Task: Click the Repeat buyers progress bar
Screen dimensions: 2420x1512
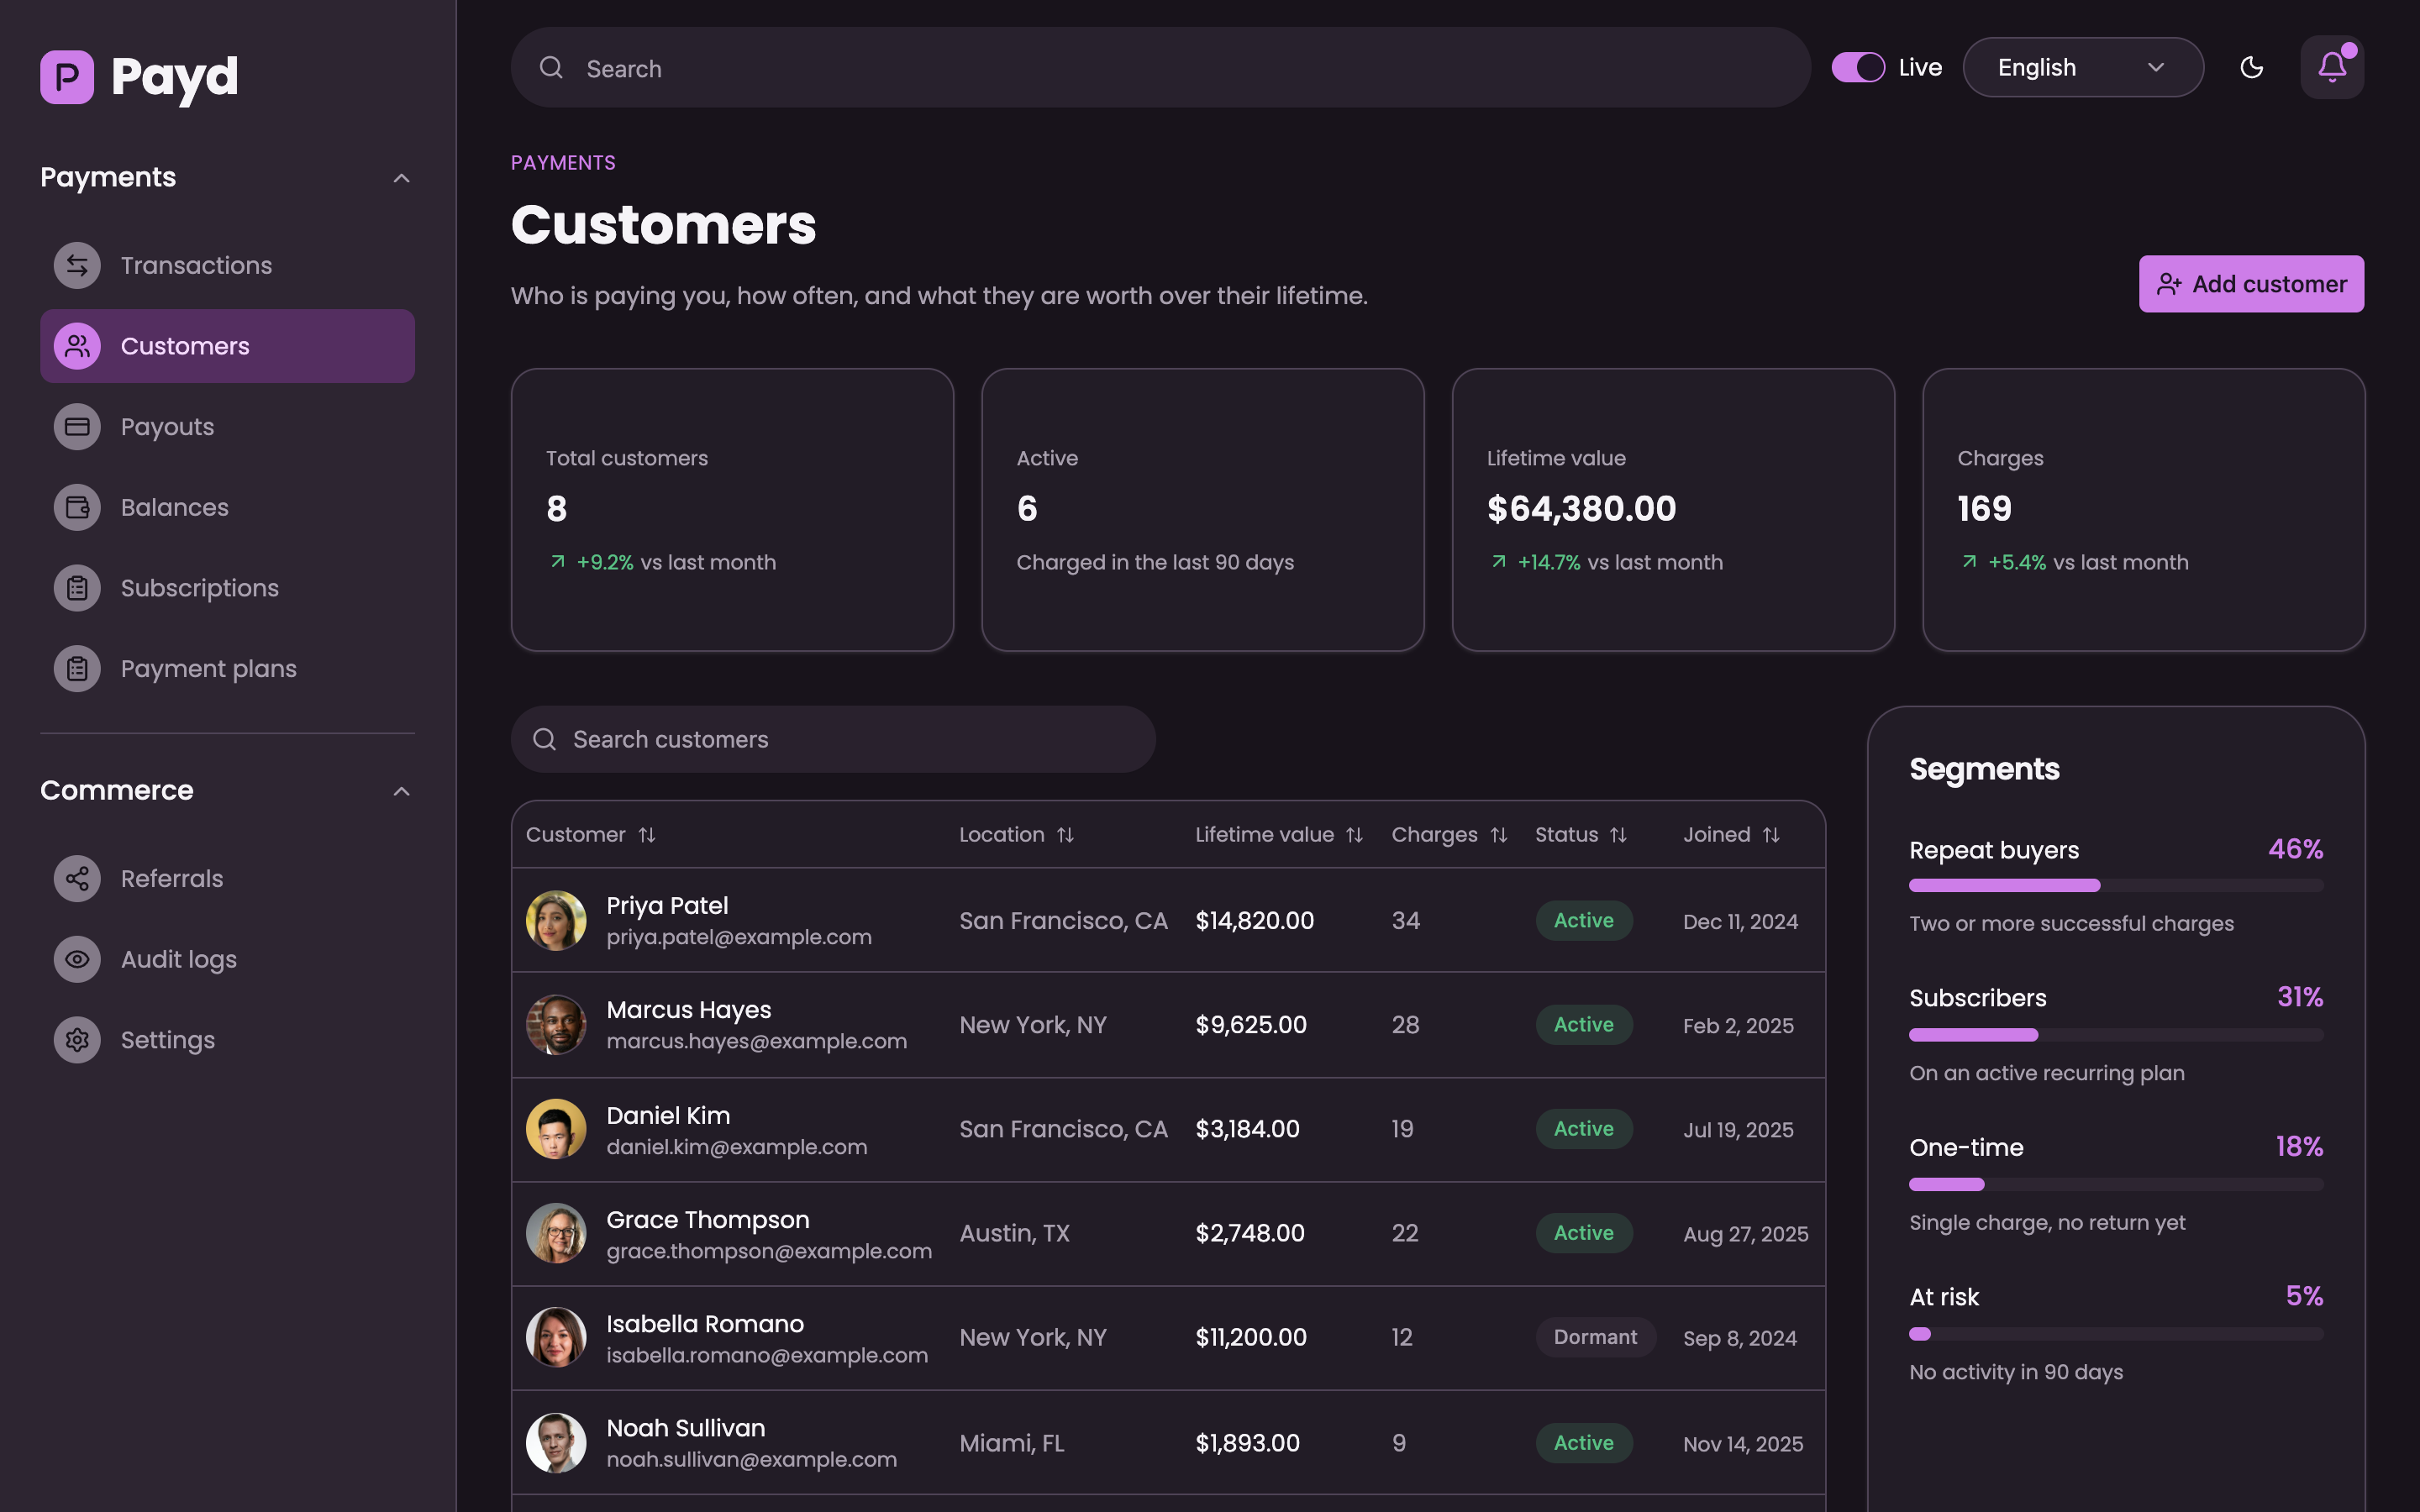Action: point(2116,885)
